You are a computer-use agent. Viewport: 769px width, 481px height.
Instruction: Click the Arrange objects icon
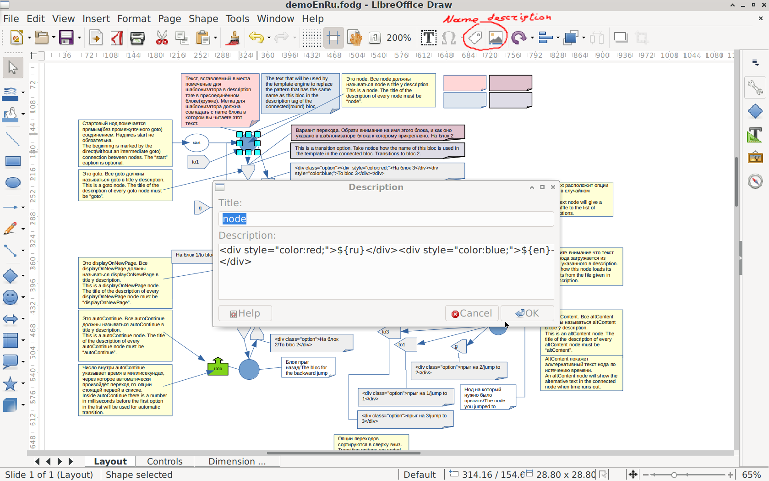point(571,38)
